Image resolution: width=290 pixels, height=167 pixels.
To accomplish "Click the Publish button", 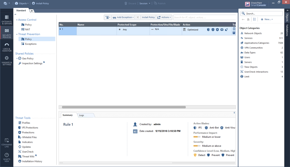I will point(160,3).
